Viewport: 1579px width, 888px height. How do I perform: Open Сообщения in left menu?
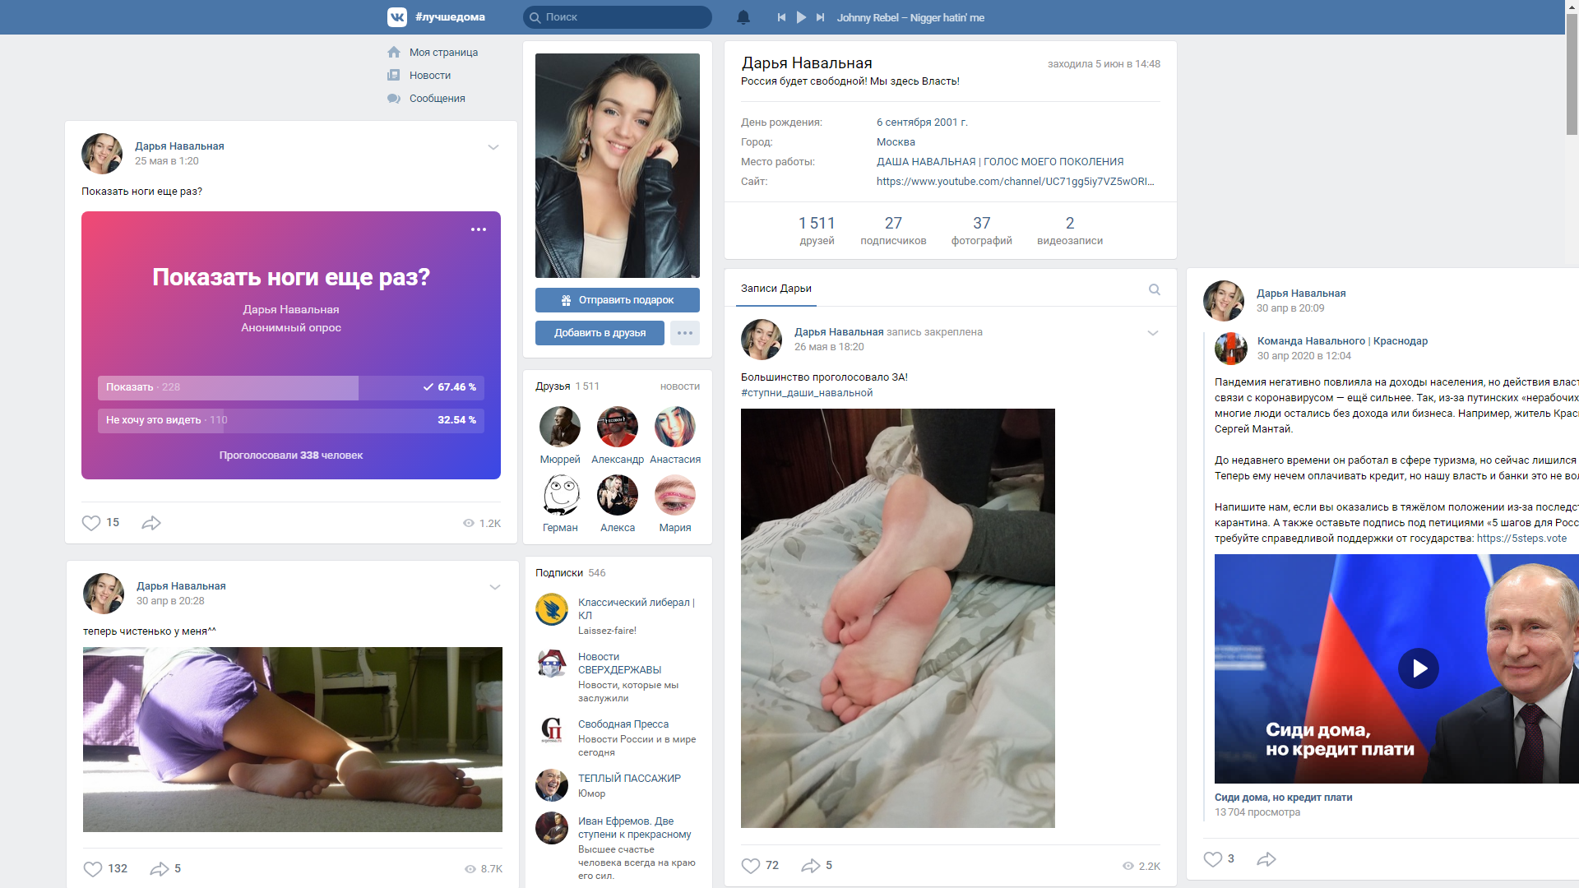437,99
